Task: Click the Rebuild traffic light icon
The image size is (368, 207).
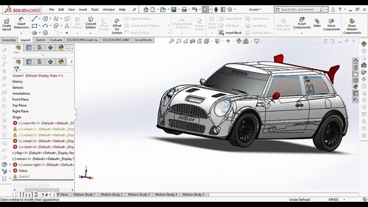Action: point(216,10)
